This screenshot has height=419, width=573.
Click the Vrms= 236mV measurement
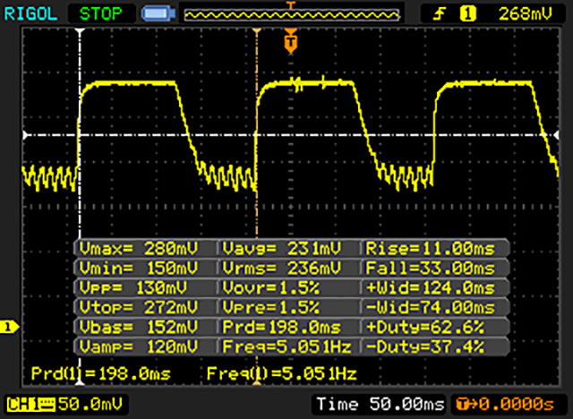pos(281,269)
